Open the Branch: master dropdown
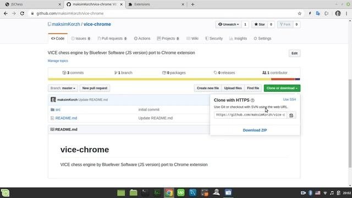The width and height of the screenshot is (352, 198). pyautogui.click(x=63, y=88)
